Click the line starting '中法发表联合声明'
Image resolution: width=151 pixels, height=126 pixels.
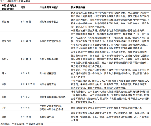(x=110, y=81)
